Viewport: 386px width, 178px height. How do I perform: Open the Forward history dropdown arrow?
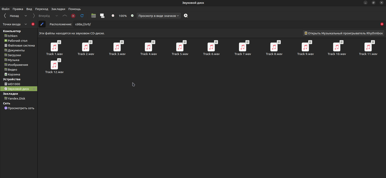tap(57, 16)
